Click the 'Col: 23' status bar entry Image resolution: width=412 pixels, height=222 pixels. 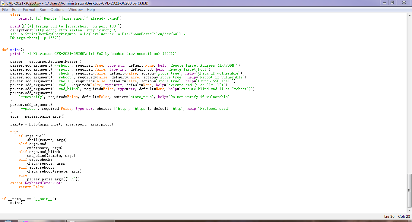coord(404,216)
